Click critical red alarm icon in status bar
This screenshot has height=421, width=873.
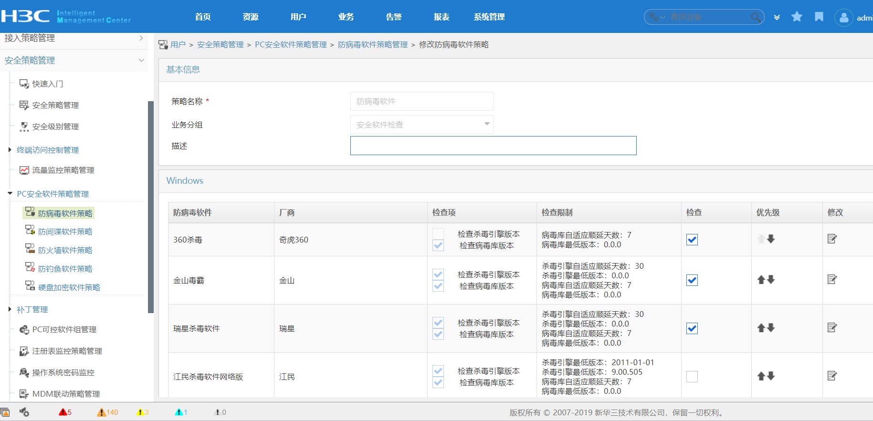(x=63, y=412)
